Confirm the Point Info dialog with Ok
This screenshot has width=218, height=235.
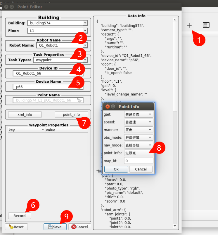pos(116,169)
